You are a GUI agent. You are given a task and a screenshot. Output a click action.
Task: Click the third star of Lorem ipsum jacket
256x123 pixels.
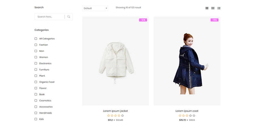click(x=115, y=115)
